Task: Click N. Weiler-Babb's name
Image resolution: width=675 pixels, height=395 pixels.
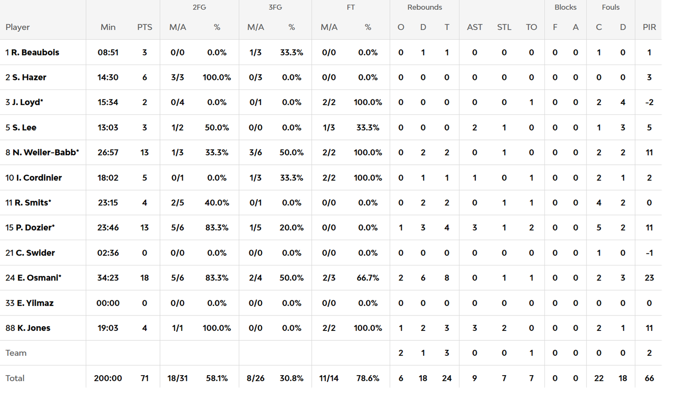Action: tap(45, 152)
